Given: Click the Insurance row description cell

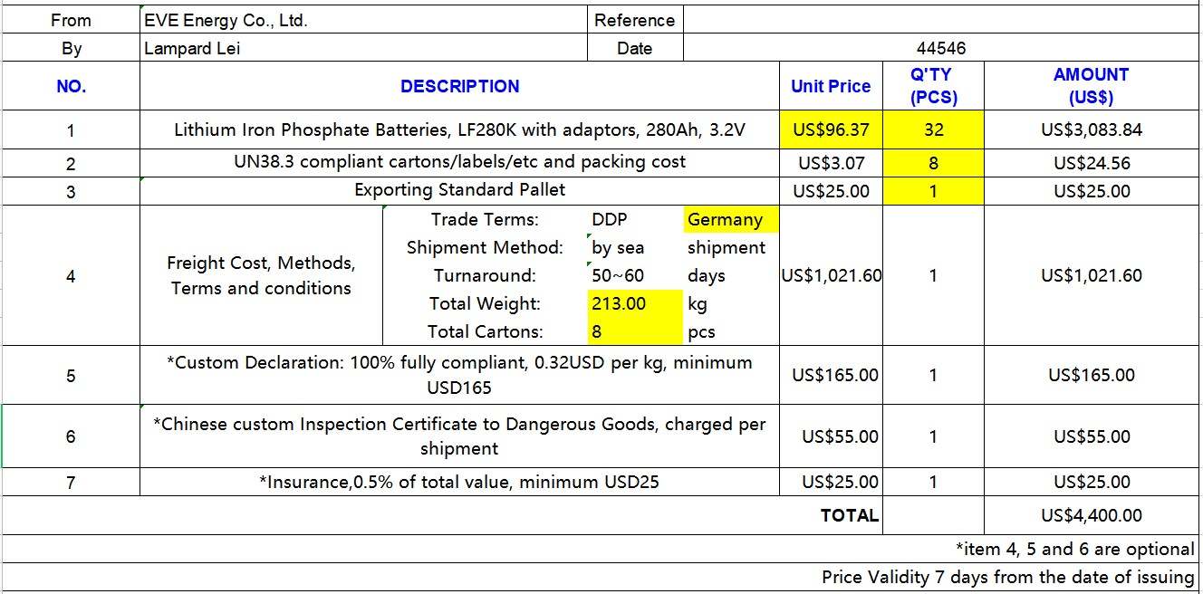Looking at the screenshot, I should pyautogui.click(x=460, y=482).
